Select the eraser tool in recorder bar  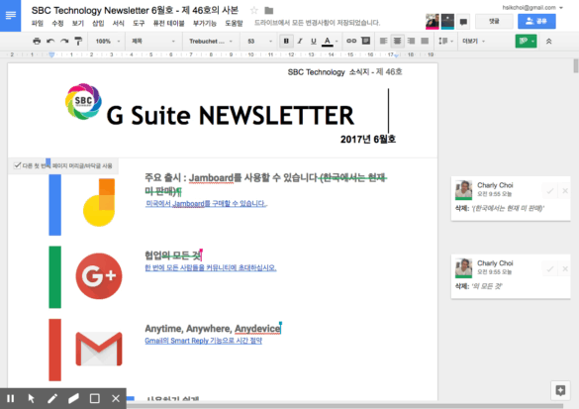pos(73,398)
